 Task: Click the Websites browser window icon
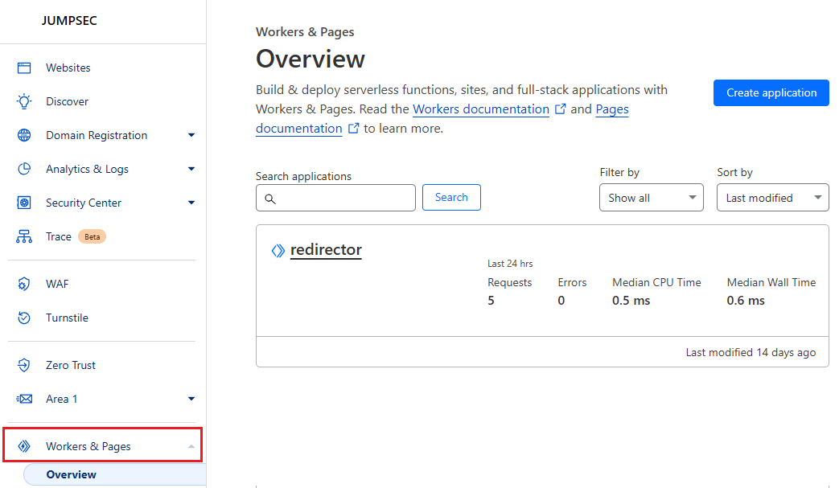(24, 68)
